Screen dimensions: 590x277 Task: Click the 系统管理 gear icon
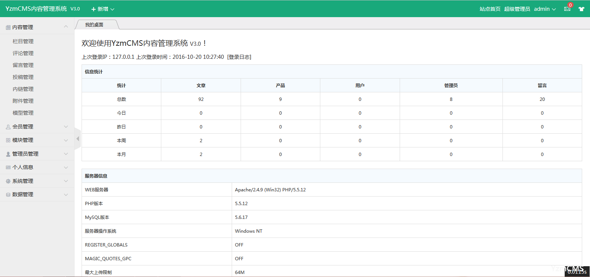pyautogui.click(x=8, y=181)
